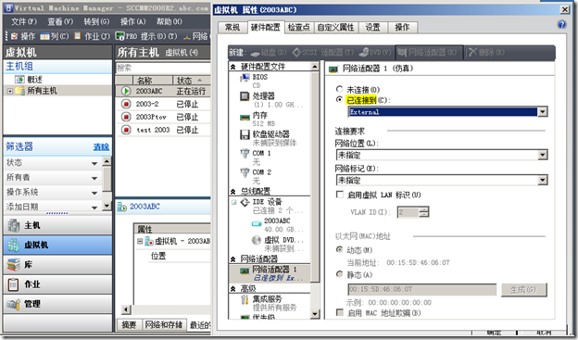This screenshot has height=340, width=578.
Task: Select the 已连接到 radio button
Action: [339, 99]
